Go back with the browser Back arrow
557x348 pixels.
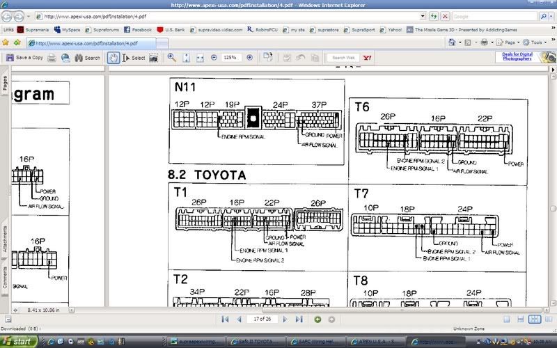[7, 16]
